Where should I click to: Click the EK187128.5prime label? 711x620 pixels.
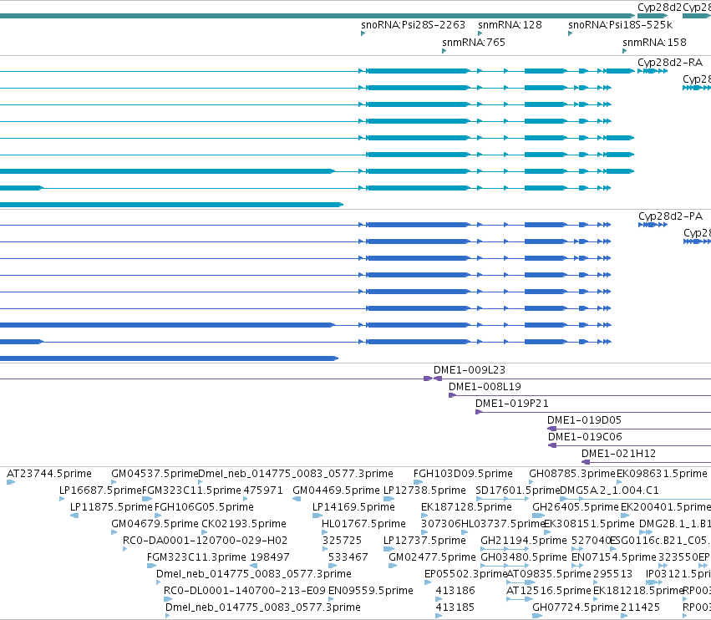tap(466, 507)
